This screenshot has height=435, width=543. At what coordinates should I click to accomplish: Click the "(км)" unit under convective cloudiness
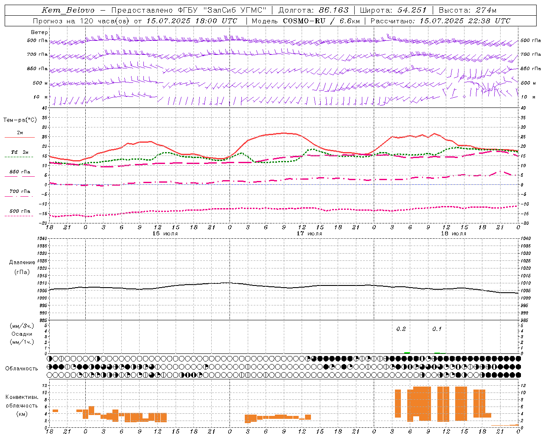tap(22, 414)
